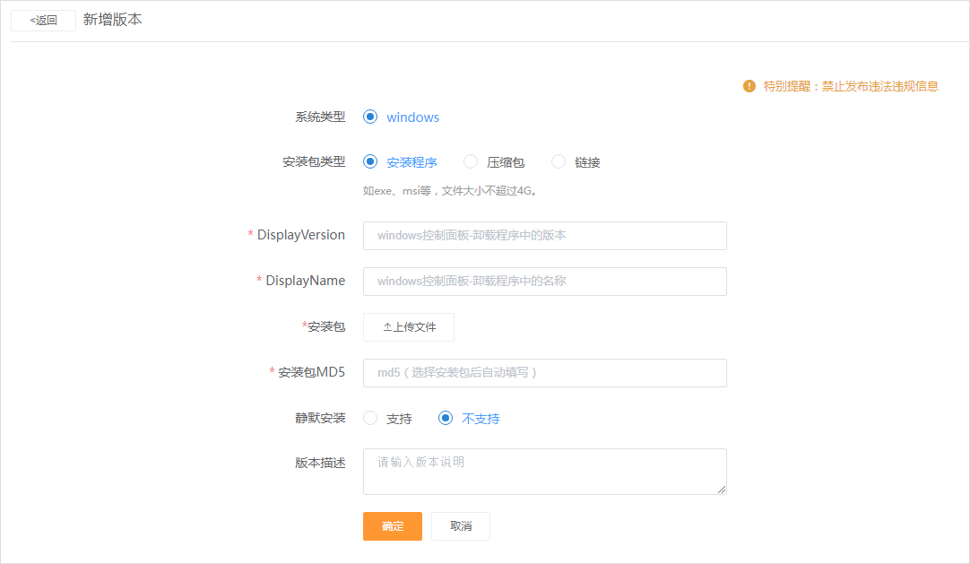Image resolution: width=970 pixels, height=564 pixels.
Task: Click the textarea resize handle
Action: [x=723, y=490]
